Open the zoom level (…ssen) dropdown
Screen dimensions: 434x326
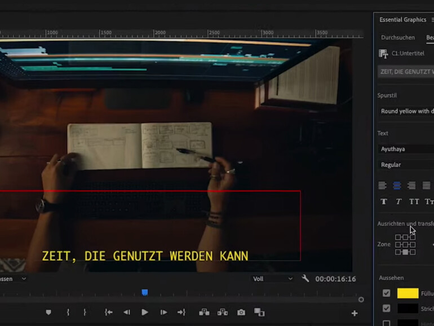click(x=14, y=279)
